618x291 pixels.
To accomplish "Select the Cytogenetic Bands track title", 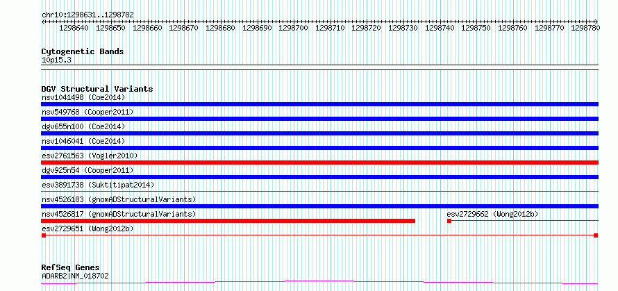I will click(83, 51).
